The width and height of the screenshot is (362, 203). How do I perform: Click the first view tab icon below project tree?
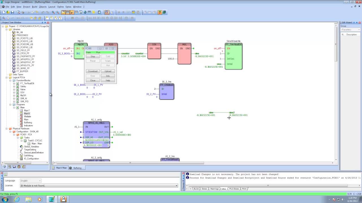5,167
